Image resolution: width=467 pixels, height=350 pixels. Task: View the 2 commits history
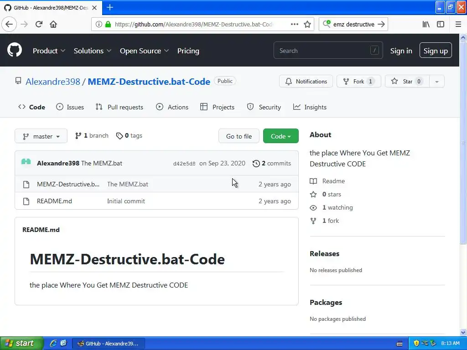coord(272,164)
